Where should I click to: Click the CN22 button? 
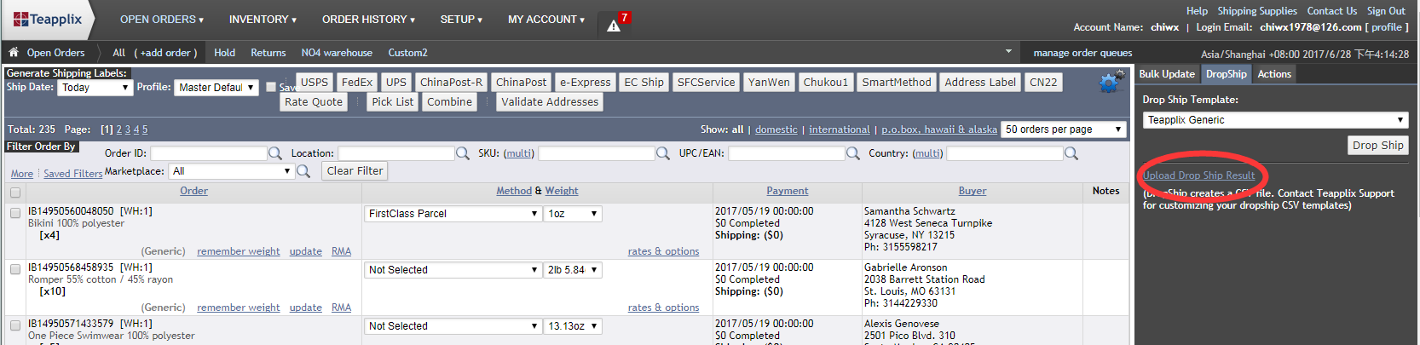1043,83
